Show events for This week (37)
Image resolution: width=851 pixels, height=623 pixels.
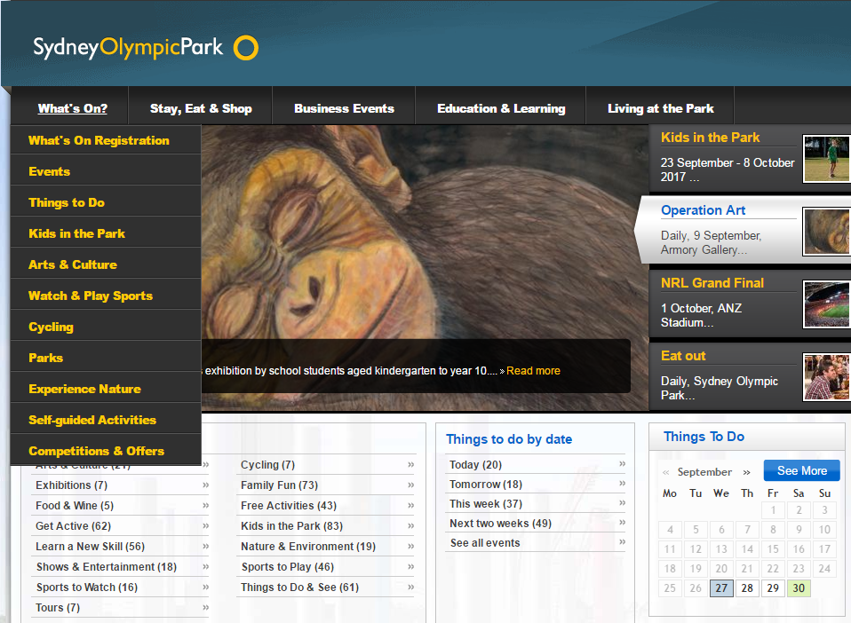(486, 504)
